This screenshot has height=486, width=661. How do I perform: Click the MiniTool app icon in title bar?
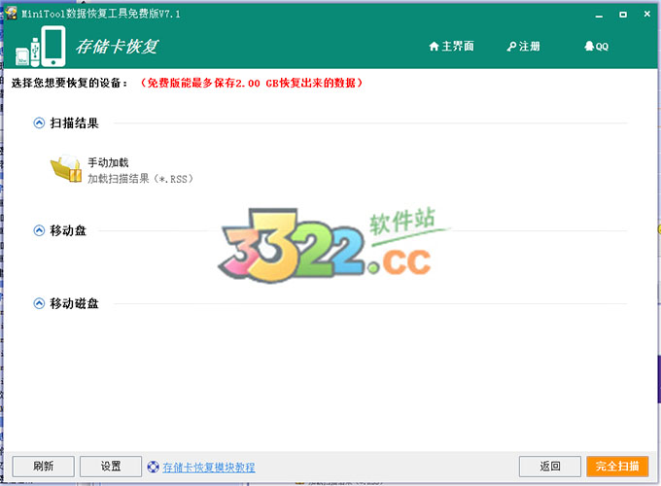(x=11, y=13)
